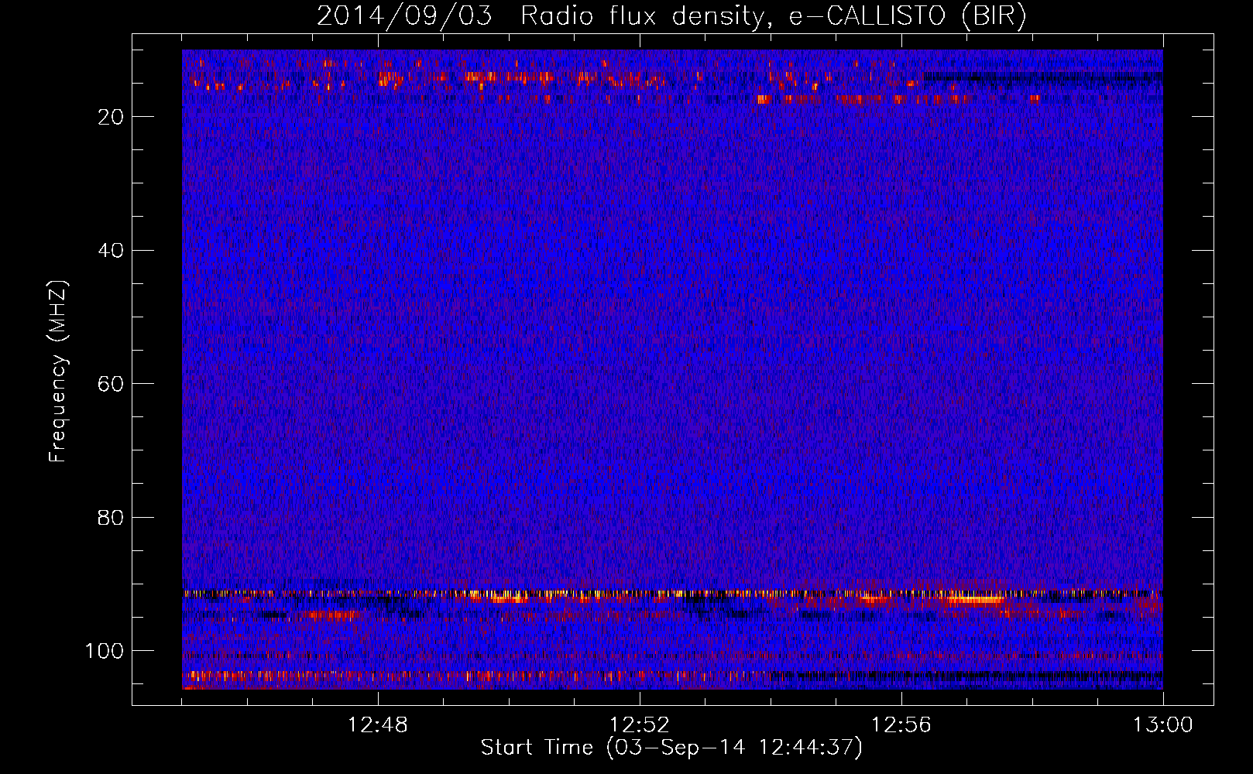This screenshot has width=1253, height=774.
Task: Click the 60 frequency tick label
Action: (112, 384)
